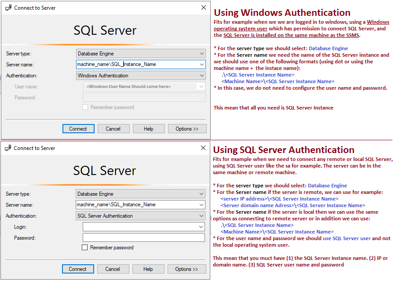Open Authentication dropdown showing SQL Server Authentication
Viewport: 399px width, 281px height.
coord(140,215)
